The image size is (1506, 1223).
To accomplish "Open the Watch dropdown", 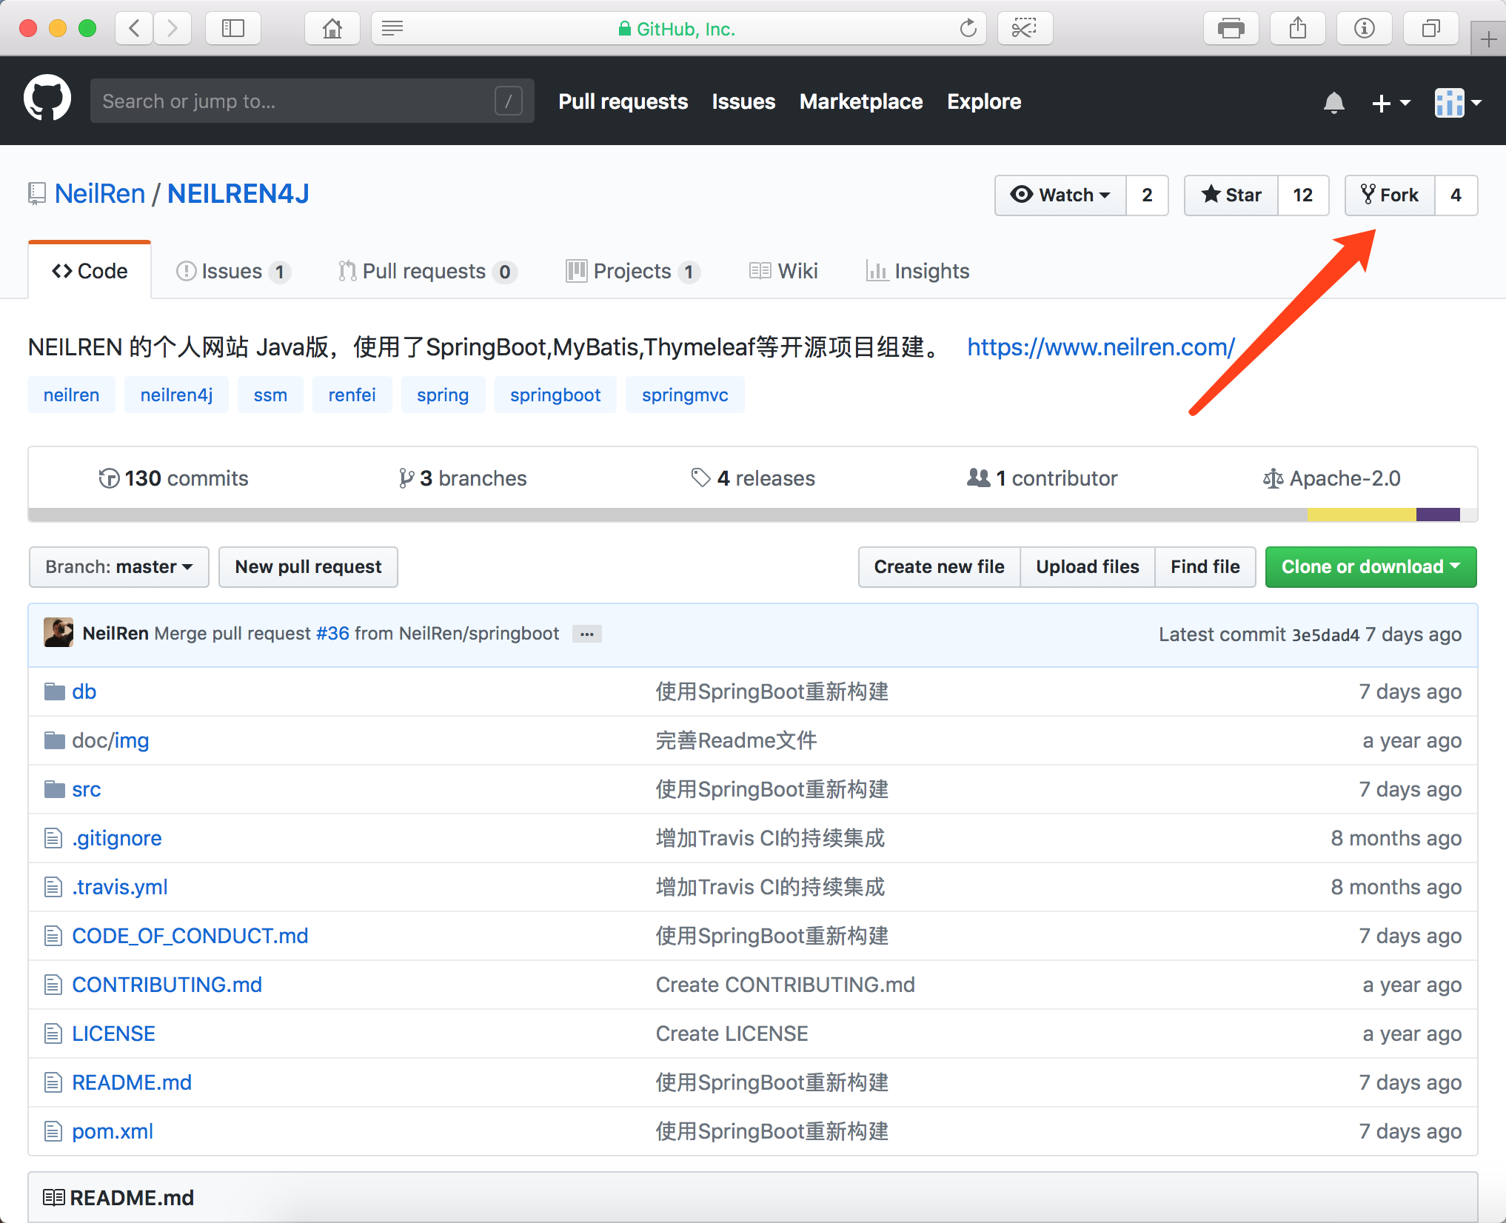I will coord(1061,195).
